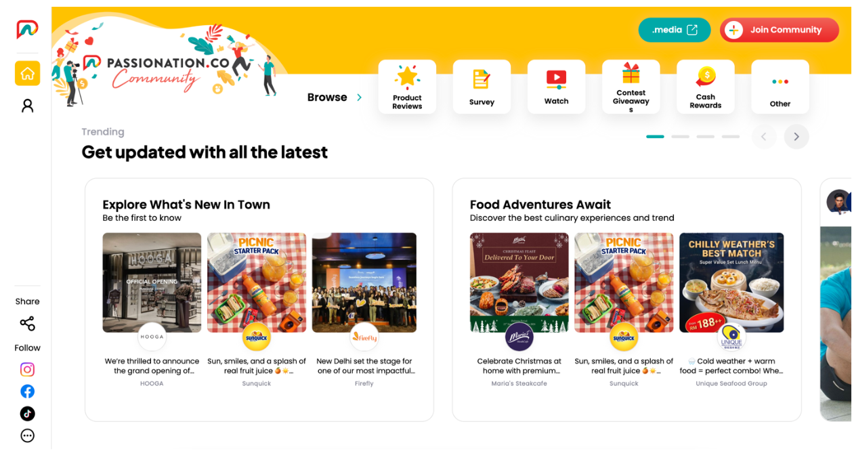Jump to second carousel indicator dash
The height and width of the screenshot is (466, 852).
(680, 137)
